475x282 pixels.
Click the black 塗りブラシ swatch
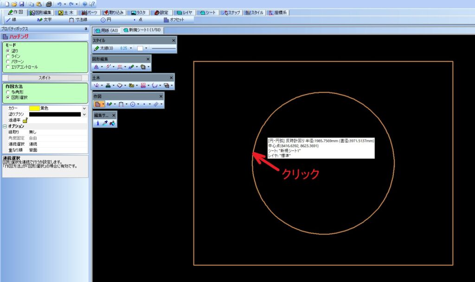[55, 114]
